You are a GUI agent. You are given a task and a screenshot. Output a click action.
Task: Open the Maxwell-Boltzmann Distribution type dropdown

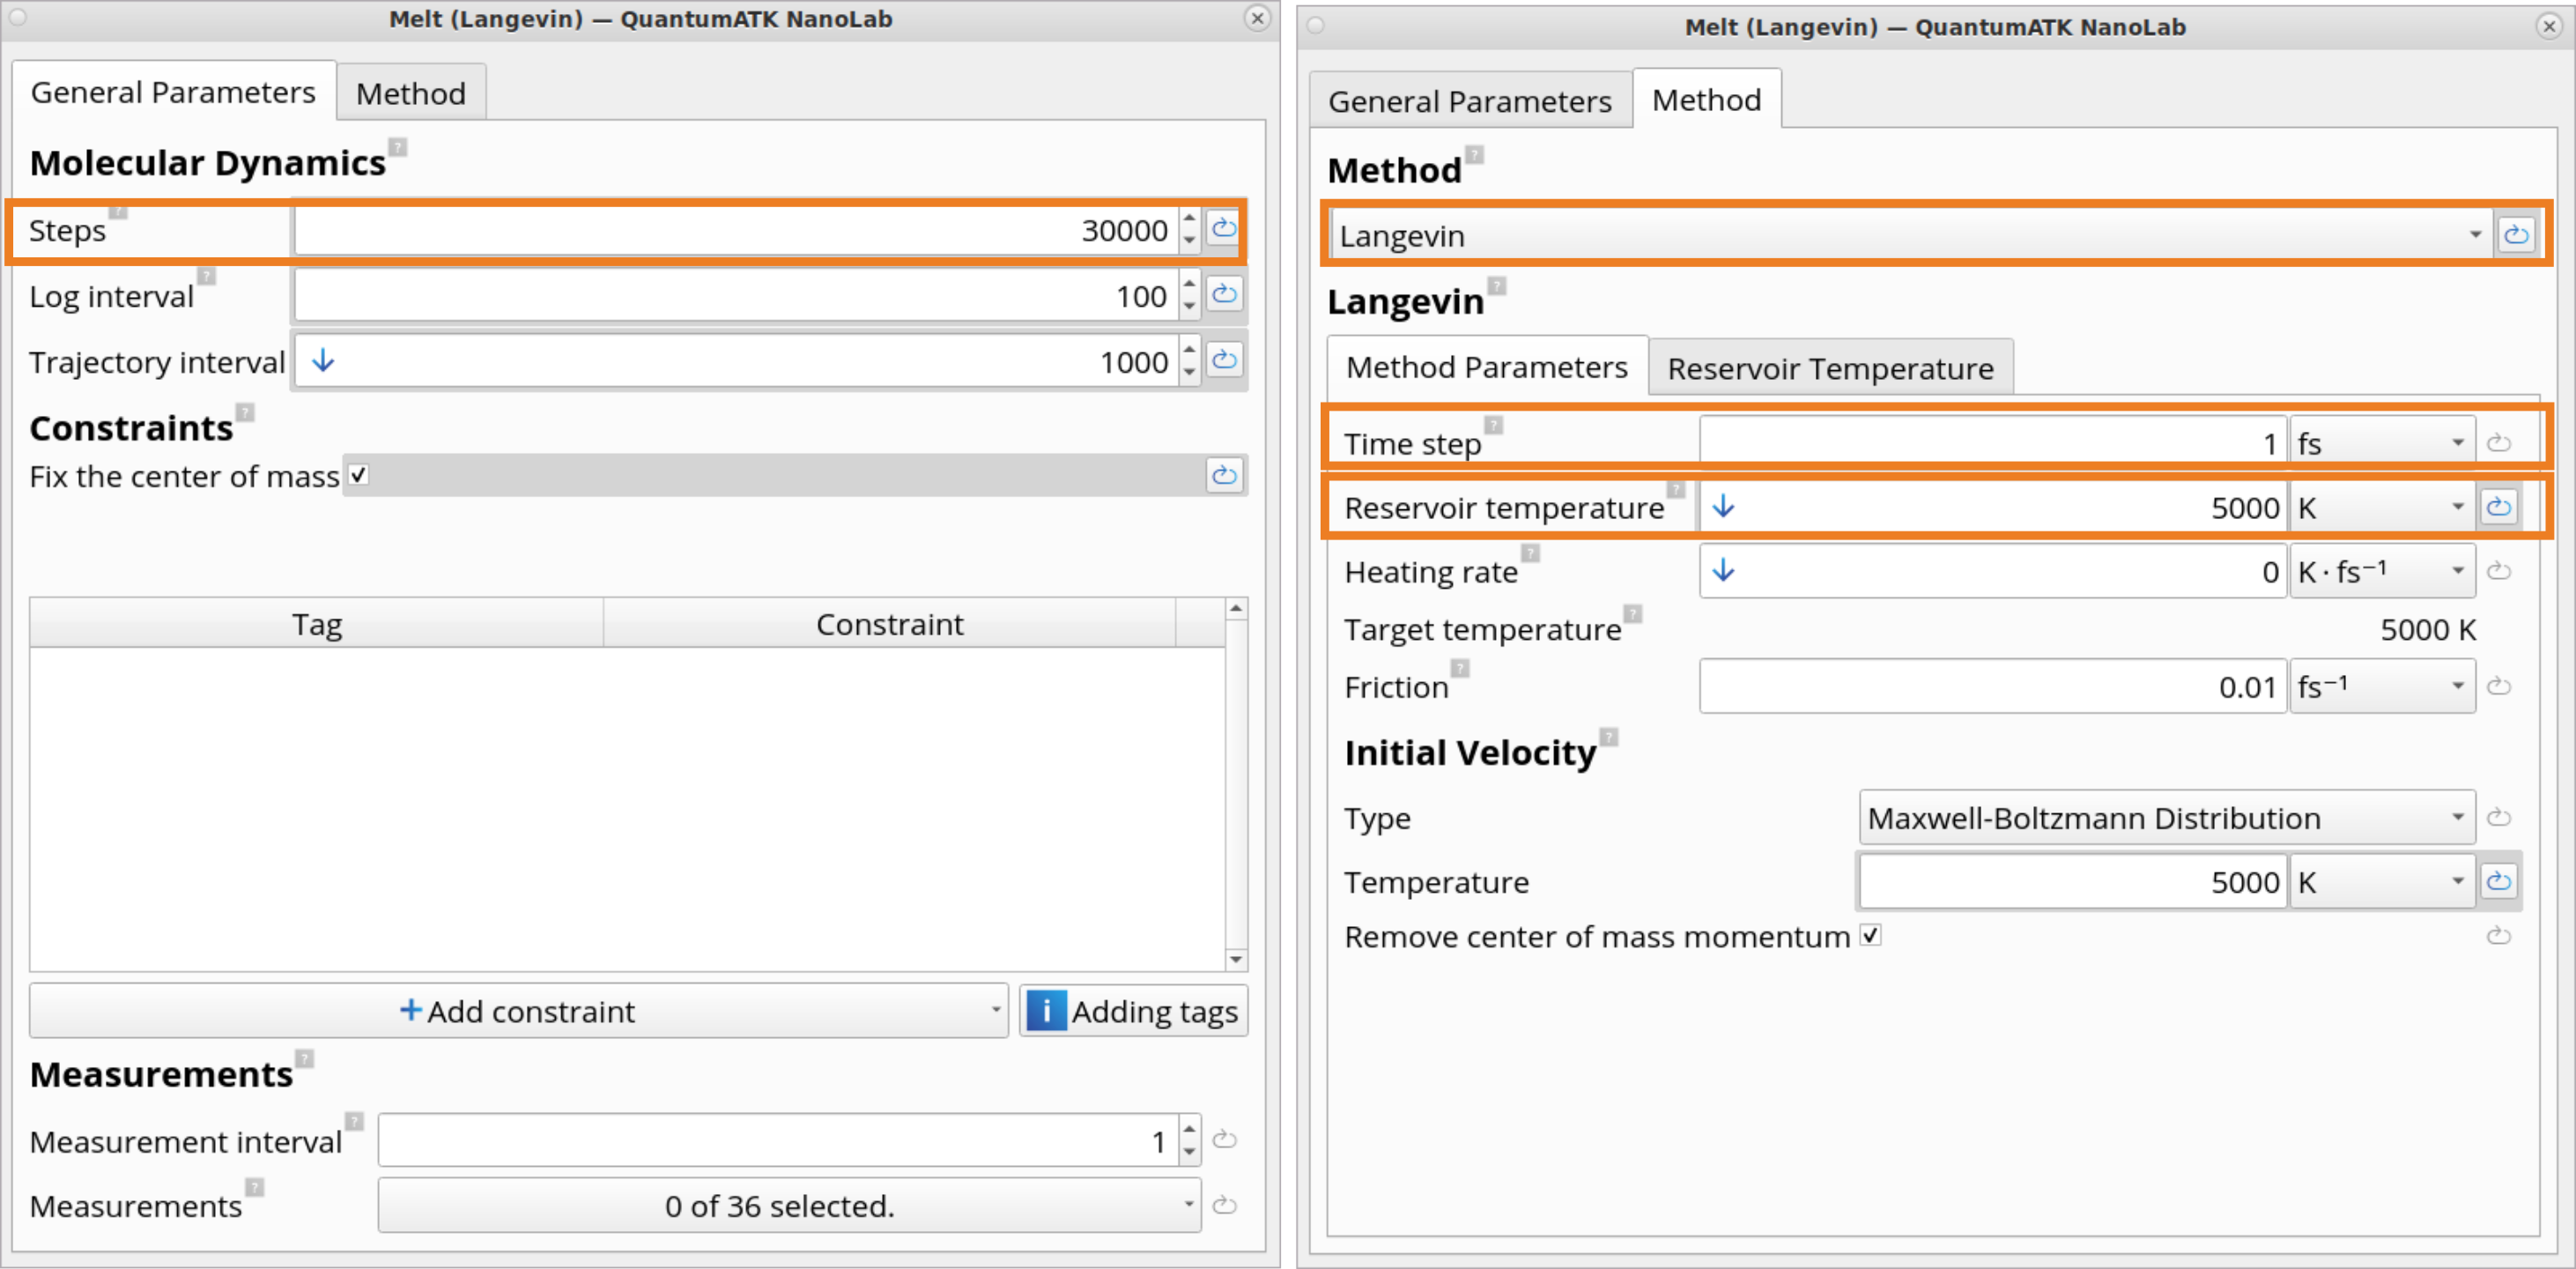(x=2167, y=818)
